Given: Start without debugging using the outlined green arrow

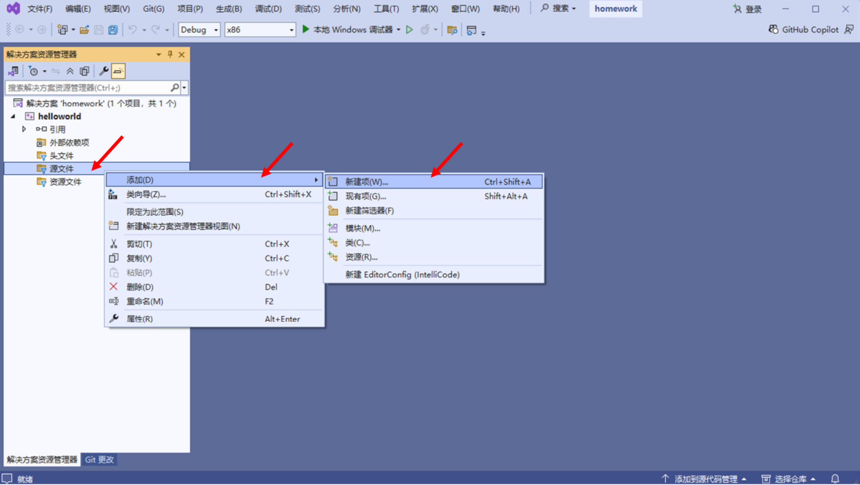Looking at the screenshot, I should [409, 30].
